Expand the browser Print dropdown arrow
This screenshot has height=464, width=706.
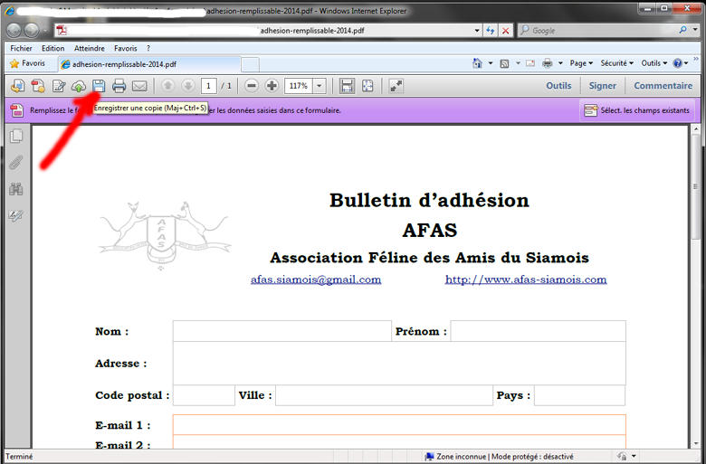point(560,63)
